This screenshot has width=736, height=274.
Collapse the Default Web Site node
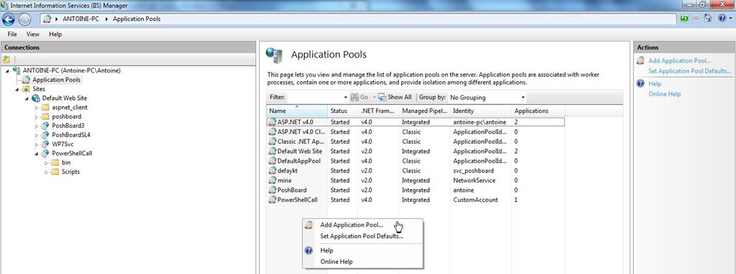click(x=27, y=99)
